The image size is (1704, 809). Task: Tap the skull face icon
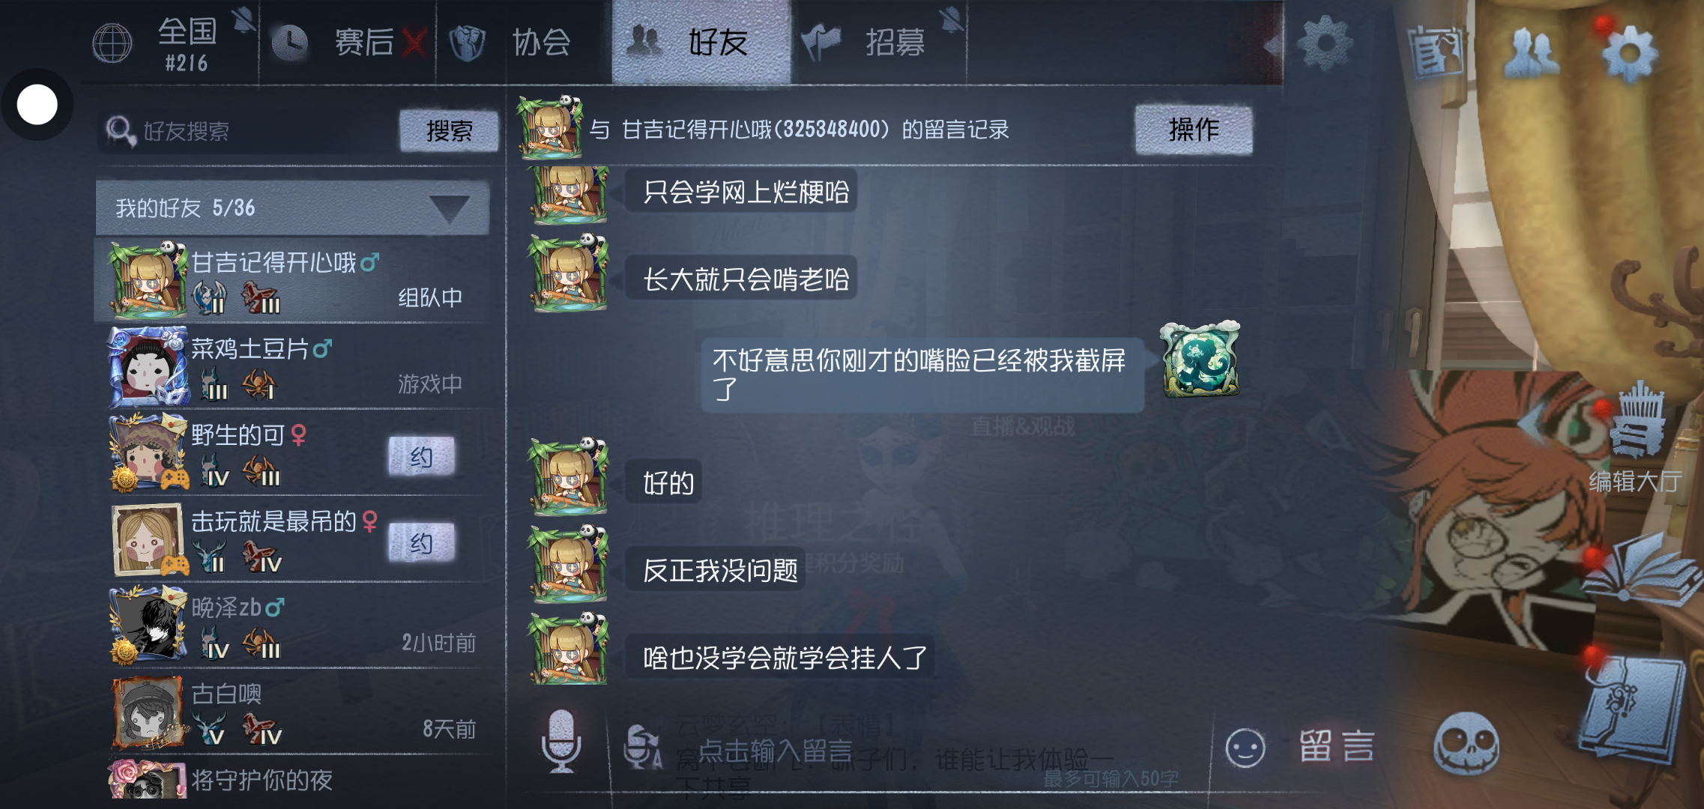1465,743
